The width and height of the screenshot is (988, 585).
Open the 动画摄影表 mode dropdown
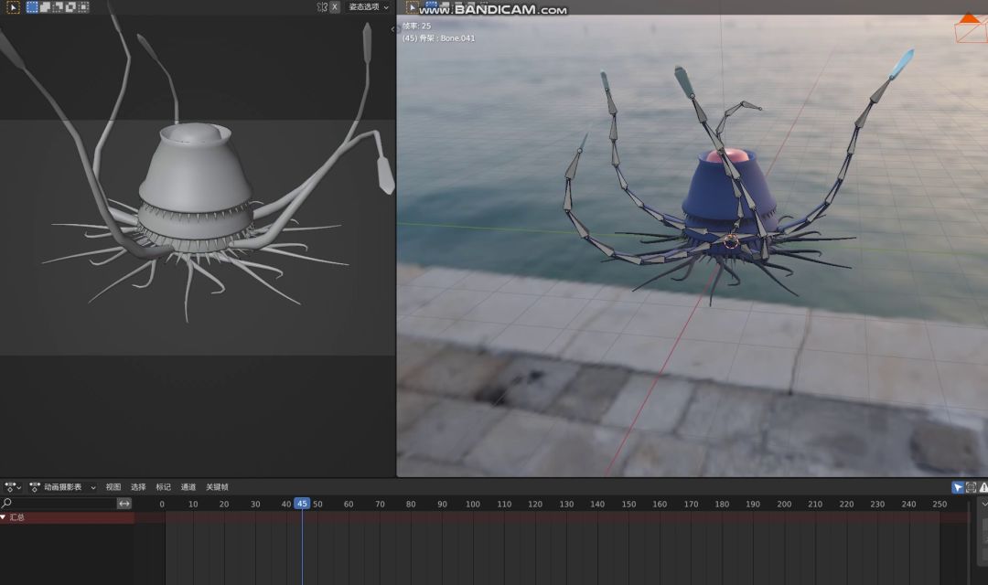[x=62, y=487]
